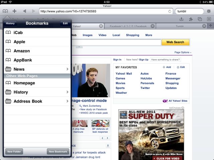
Task: Click the Yahoo search box
Action: (x=116, y=42)
